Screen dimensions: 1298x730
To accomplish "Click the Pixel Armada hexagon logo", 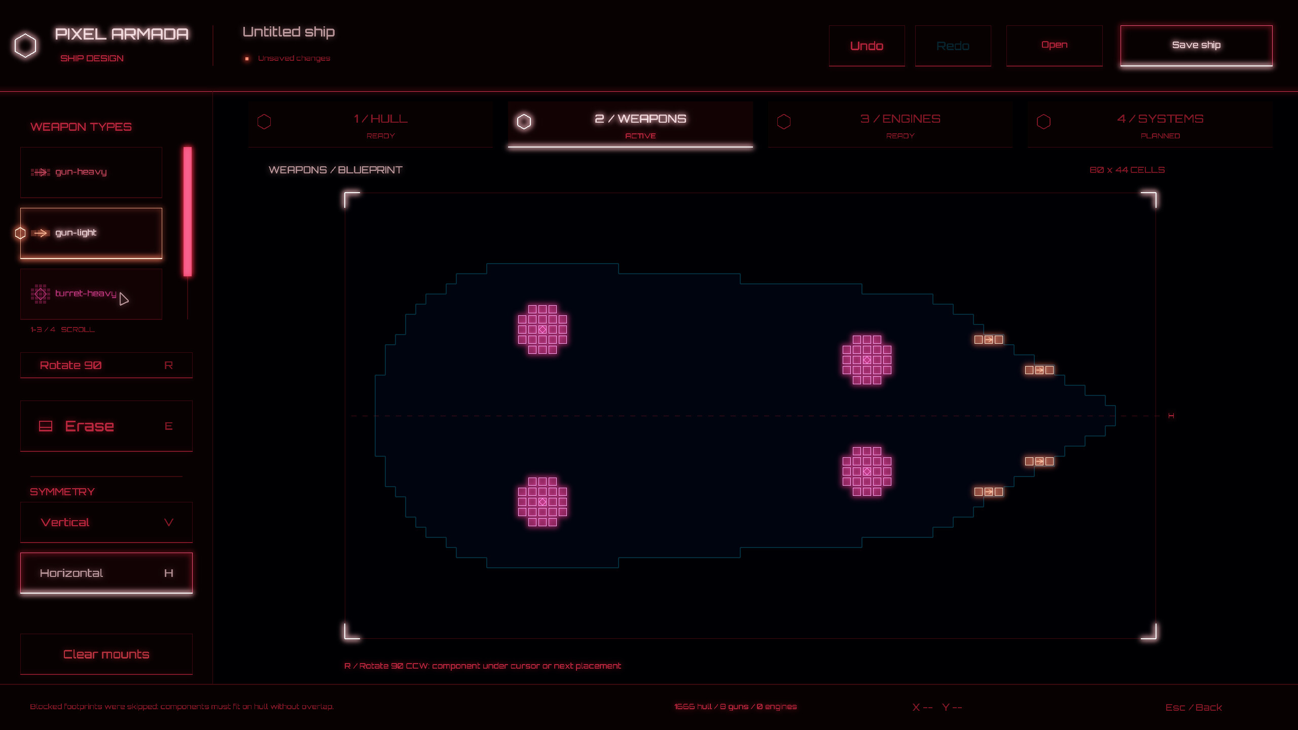I will [x=25, y=46].
